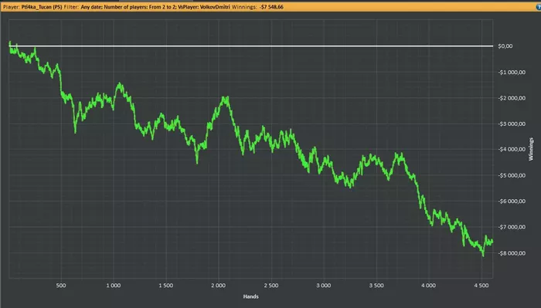This screenshot has width=541, height=308.
Task: Click the 4 500 hands axis tick label
Action: (481, 286)
